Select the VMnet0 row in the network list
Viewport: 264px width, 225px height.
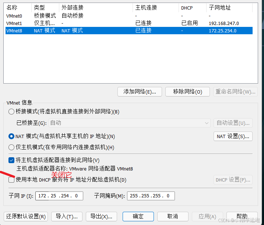point(129,16)
